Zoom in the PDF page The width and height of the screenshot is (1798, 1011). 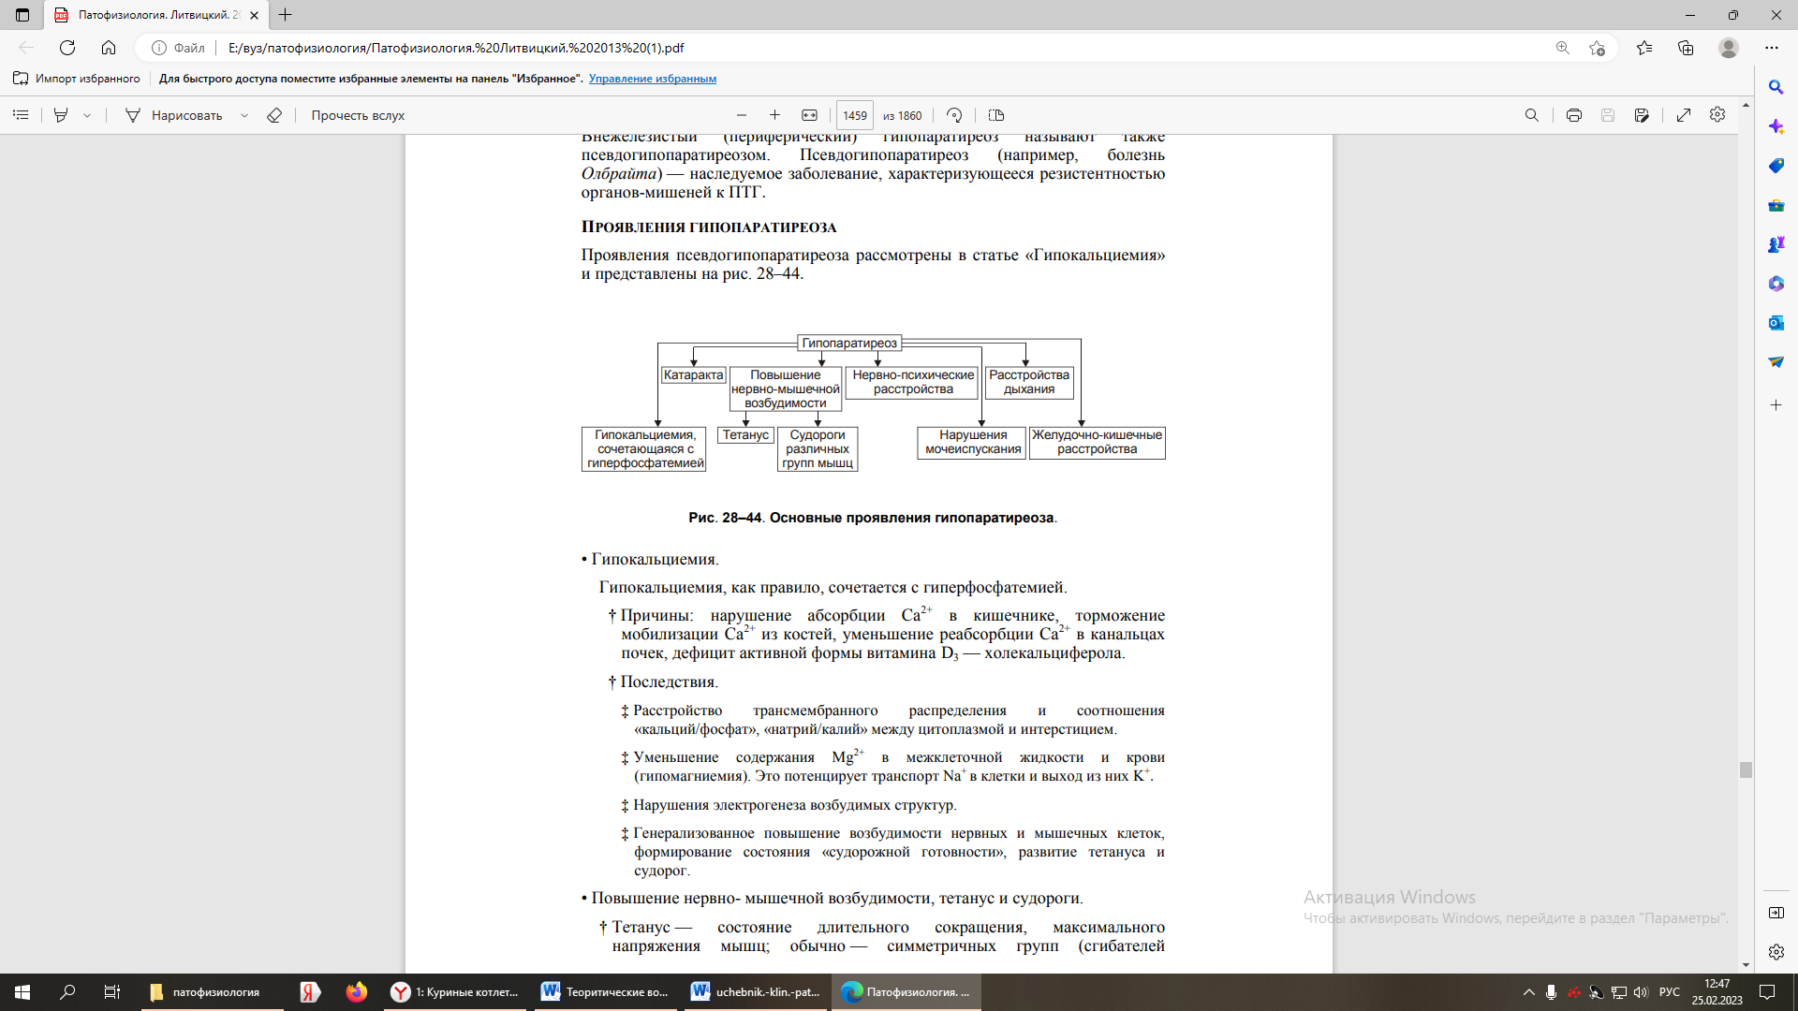click(x=774, y=115)
